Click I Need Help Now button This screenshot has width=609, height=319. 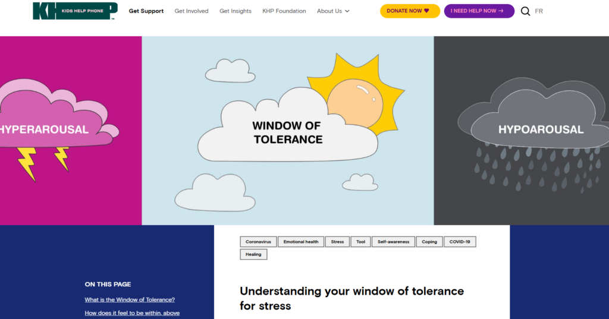[479, 11]
